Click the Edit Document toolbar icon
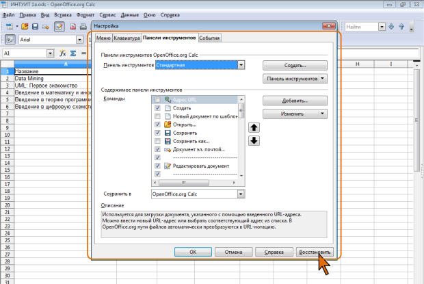Screen dimensions: 424x284 point(59,27)
